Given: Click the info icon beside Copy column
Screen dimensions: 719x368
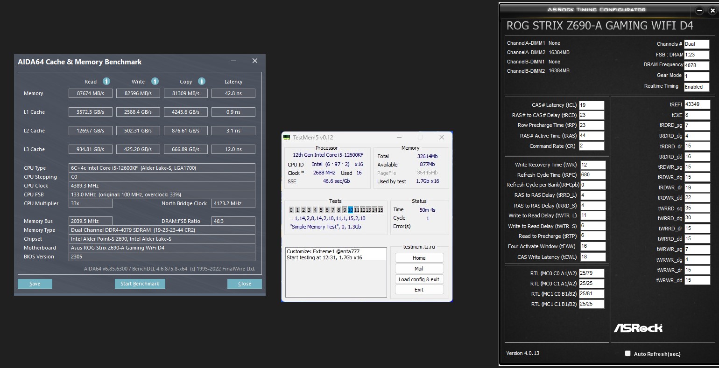Looking at the screenshot, I should [x=202, y=81].
